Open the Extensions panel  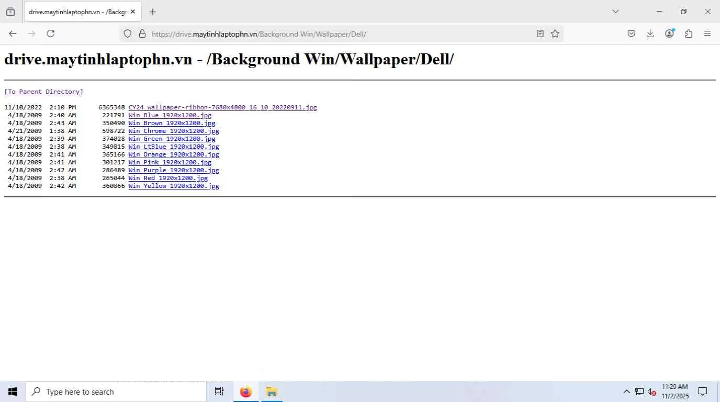pyautogui.click(x=689, y=33)
